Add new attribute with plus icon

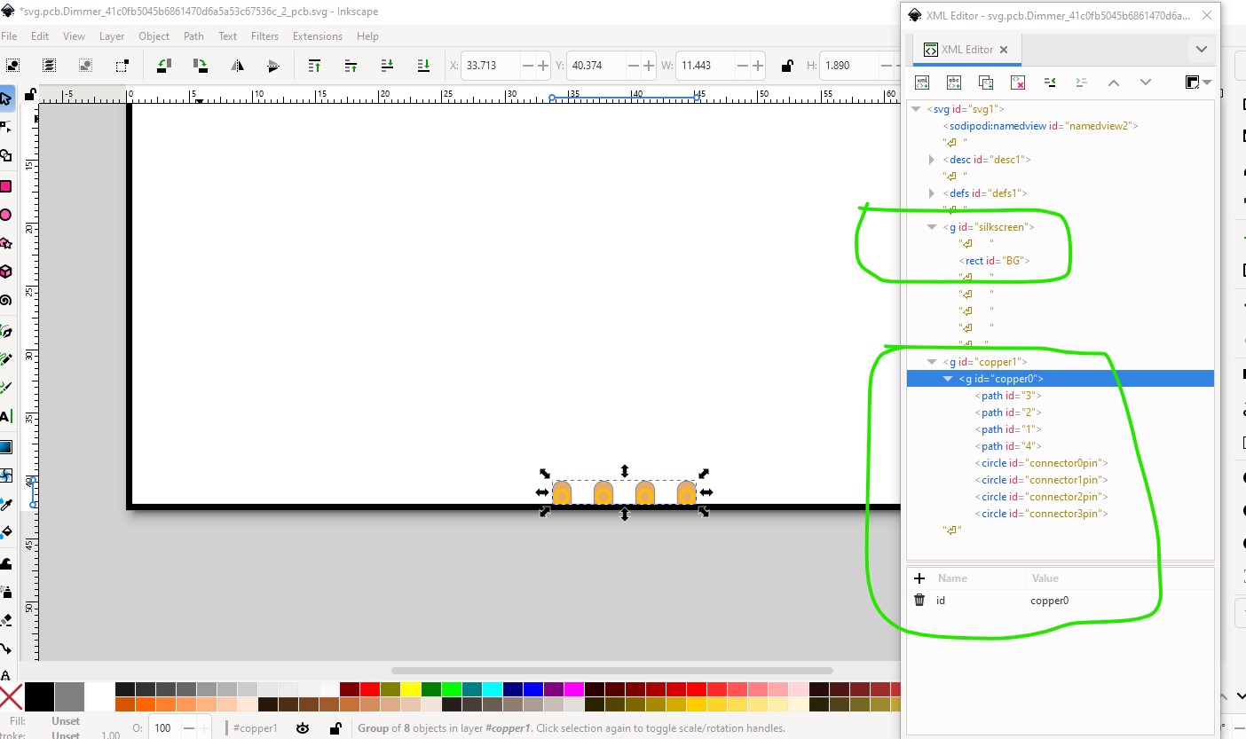tap(919, 578)
